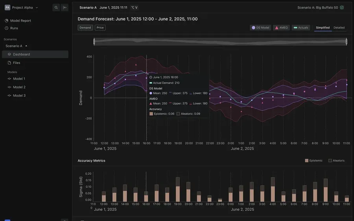Click the Runs clock icon
Screen dimensions: 354x221
[7, 28]
